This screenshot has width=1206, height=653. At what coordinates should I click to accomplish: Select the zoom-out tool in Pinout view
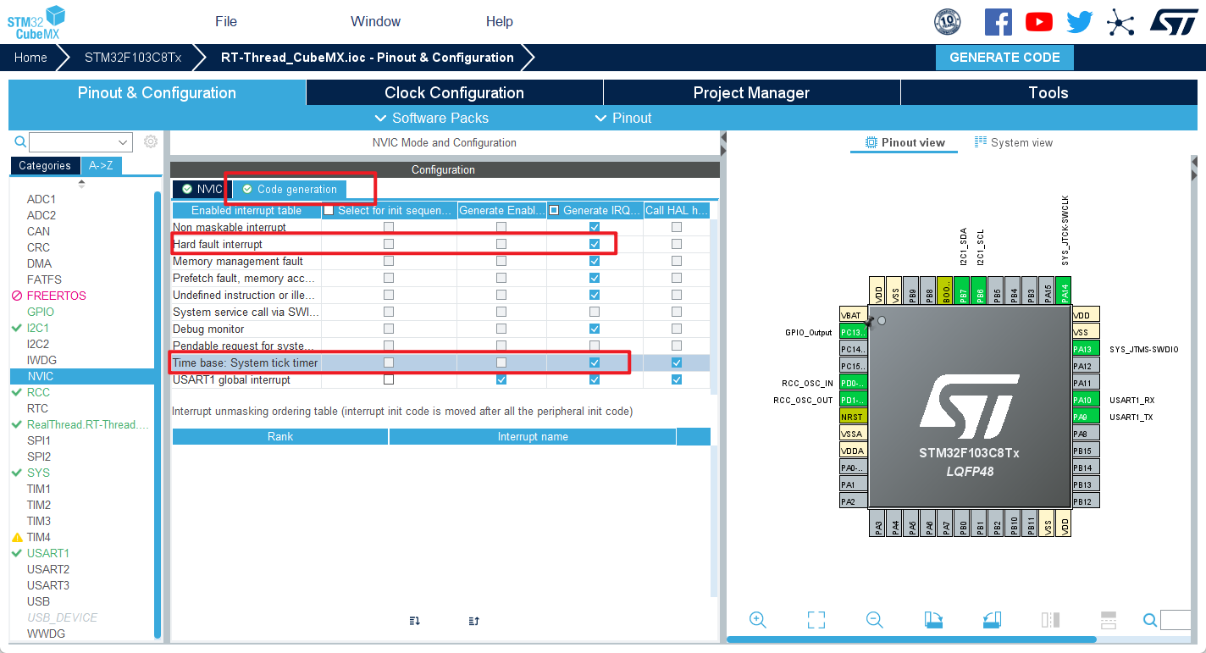click(x=874, y=619)
